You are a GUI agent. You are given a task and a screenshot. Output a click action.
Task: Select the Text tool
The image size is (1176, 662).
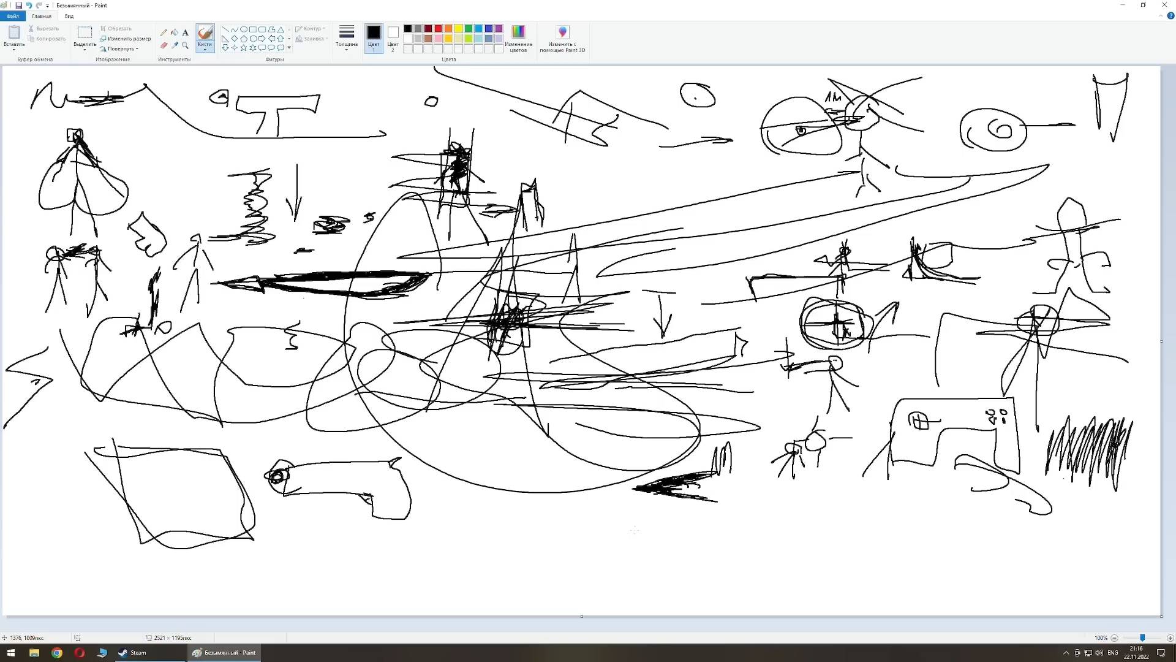(x=185, y=32)
